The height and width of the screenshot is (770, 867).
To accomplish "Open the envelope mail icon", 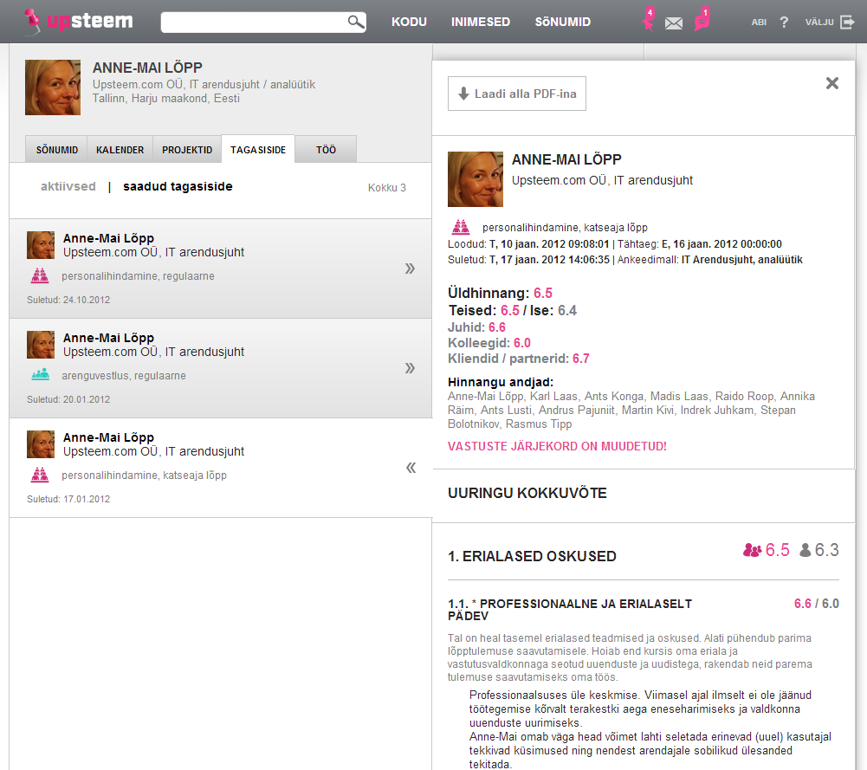I will [x=674, y=23].
